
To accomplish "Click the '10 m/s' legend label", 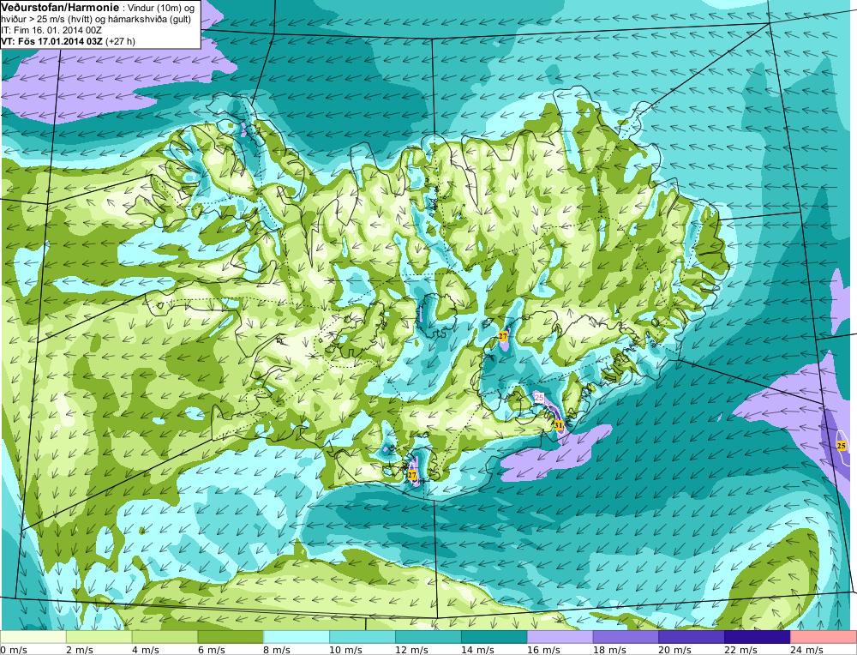I will point(345,650).
